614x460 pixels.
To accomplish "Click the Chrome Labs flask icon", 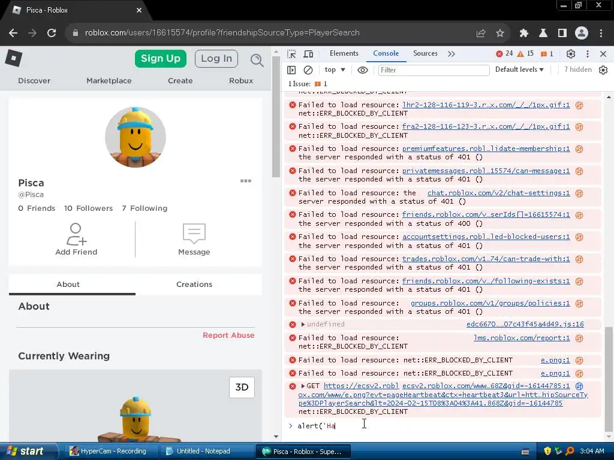I will (543, 34).
